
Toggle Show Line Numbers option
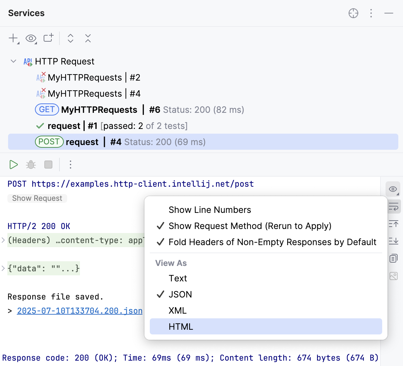[210, 210]
